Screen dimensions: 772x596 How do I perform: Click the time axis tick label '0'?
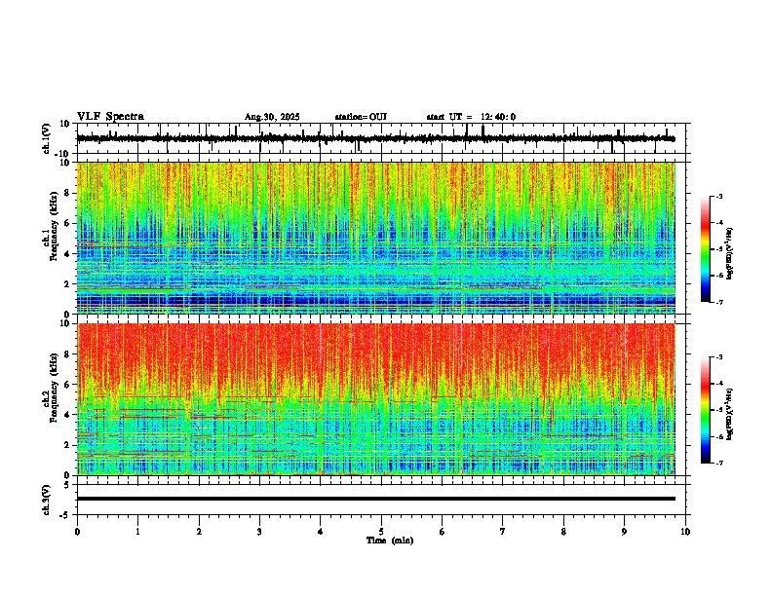pos(77,532)
